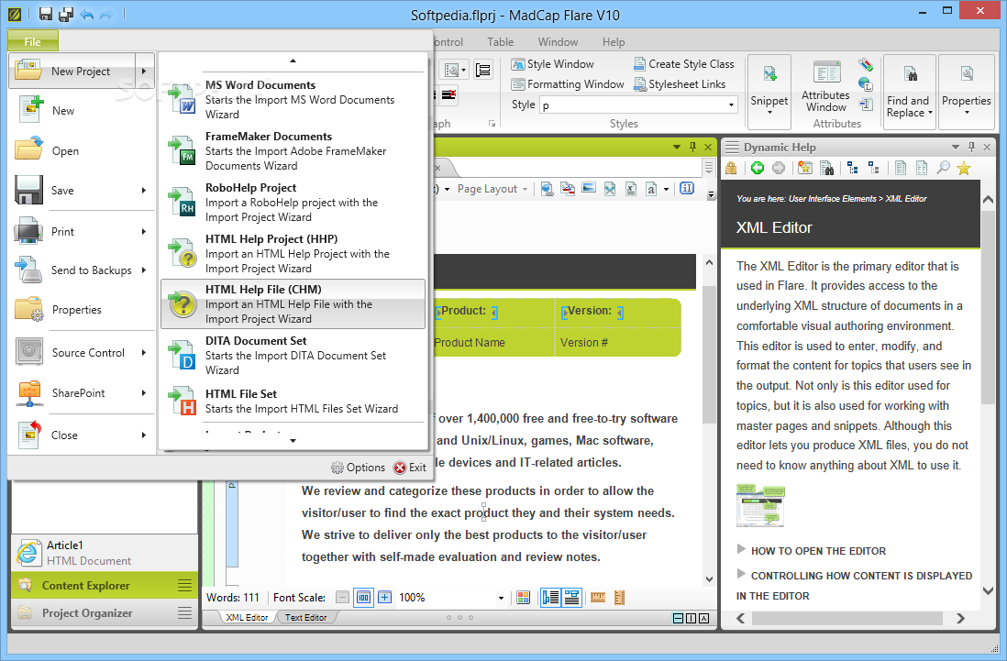Image resolution: width=1007 pixels, height=661 pixels.
Task: Lock the Dynamic Help panel
Action: pos(731,168)
